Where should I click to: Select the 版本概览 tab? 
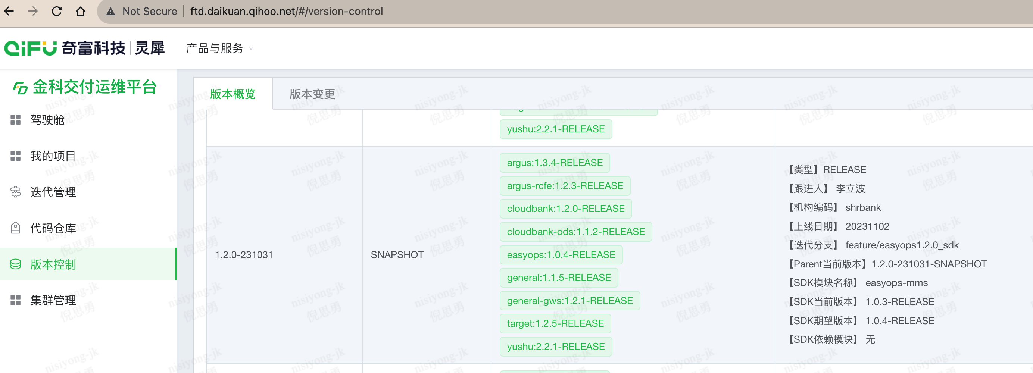tap(232, 94)
